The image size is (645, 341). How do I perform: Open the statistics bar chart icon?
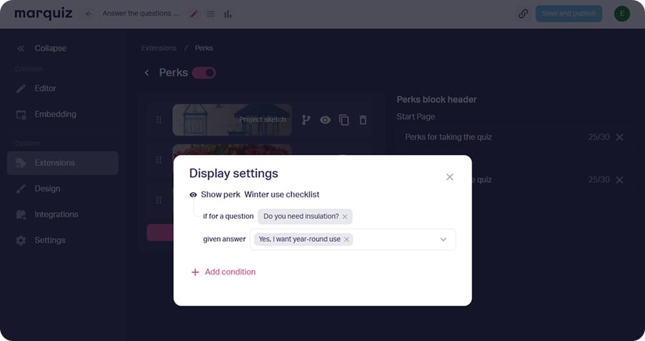228,14
